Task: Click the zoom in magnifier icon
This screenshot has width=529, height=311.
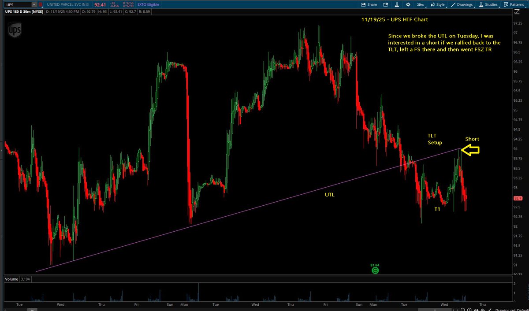Action: point(469,310)
